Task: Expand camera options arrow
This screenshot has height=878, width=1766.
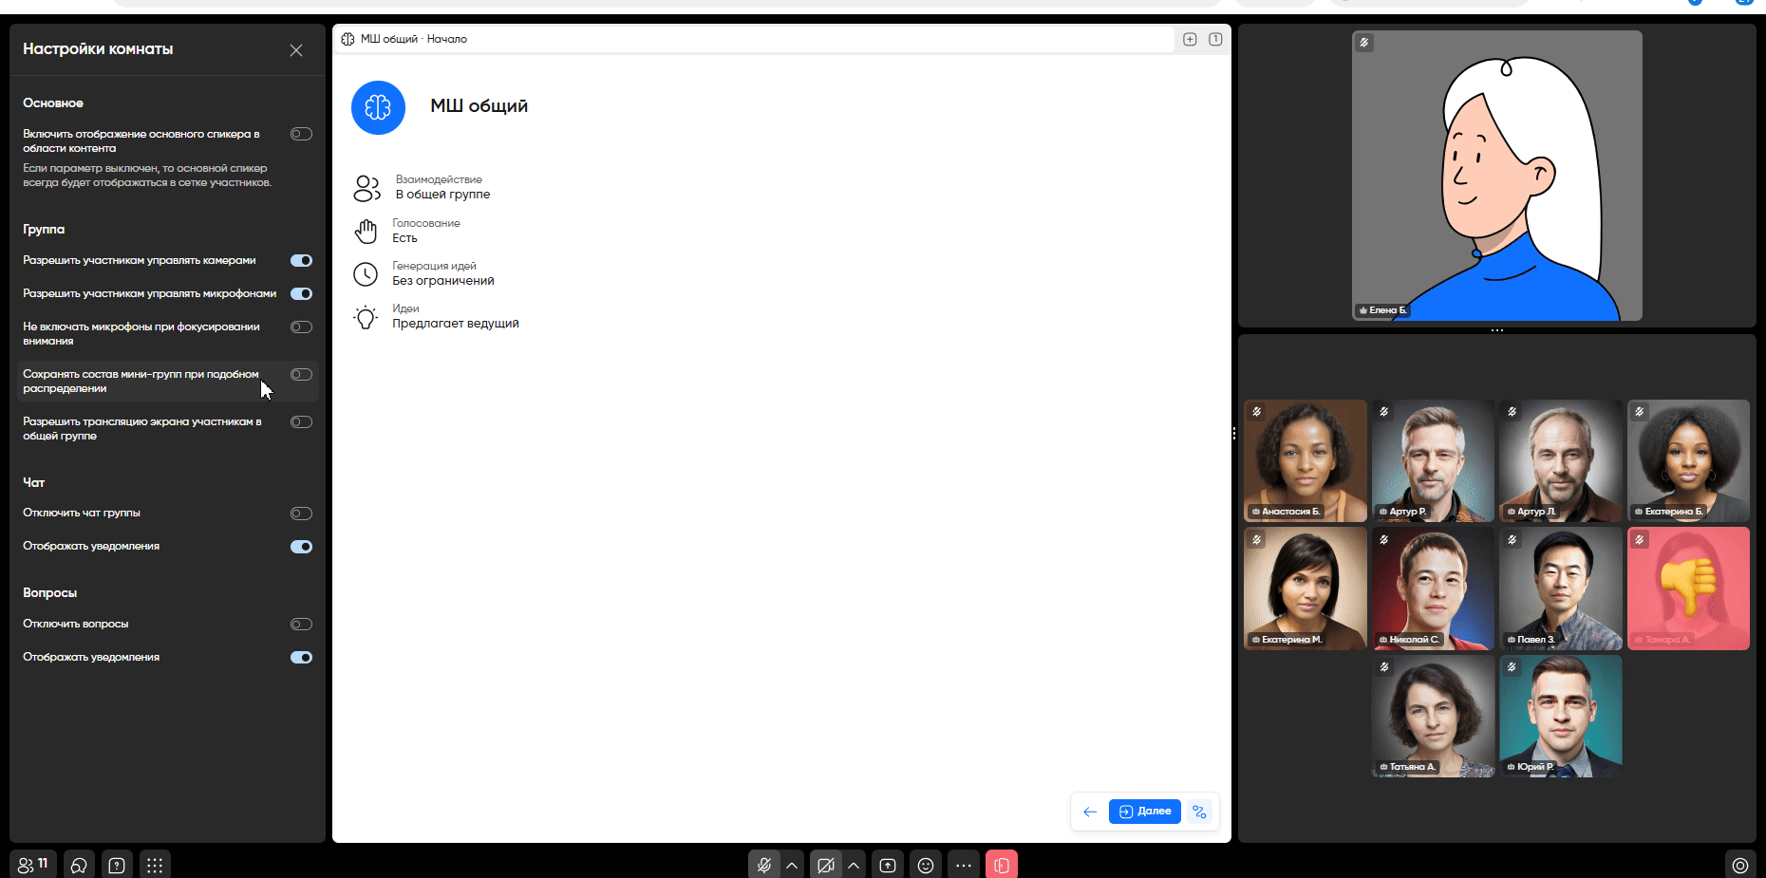Action: 854,865
